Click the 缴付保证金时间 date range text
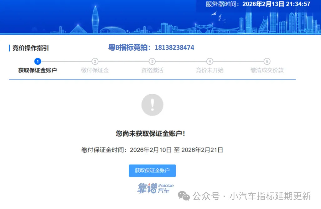This screenshot has height=209, width=321. coord(152,150)
